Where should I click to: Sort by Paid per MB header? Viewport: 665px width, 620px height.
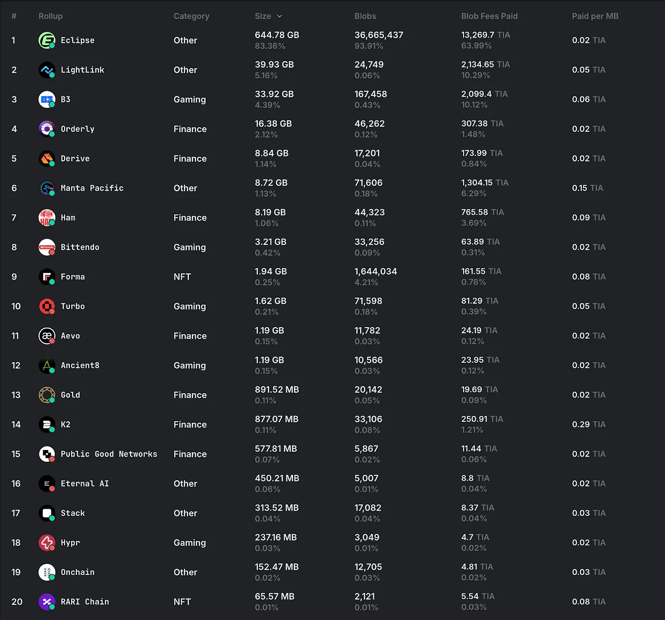click(x=595, y=16)
